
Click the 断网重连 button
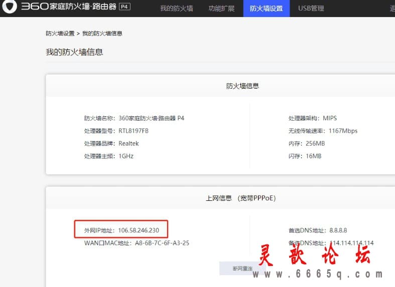click(x=242, y=268)
